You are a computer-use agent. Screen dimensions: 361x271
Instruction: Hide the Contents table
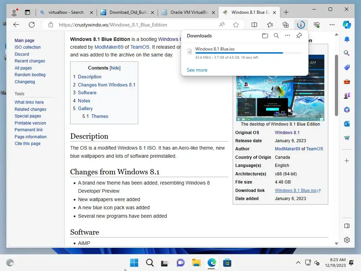[115, 68]
